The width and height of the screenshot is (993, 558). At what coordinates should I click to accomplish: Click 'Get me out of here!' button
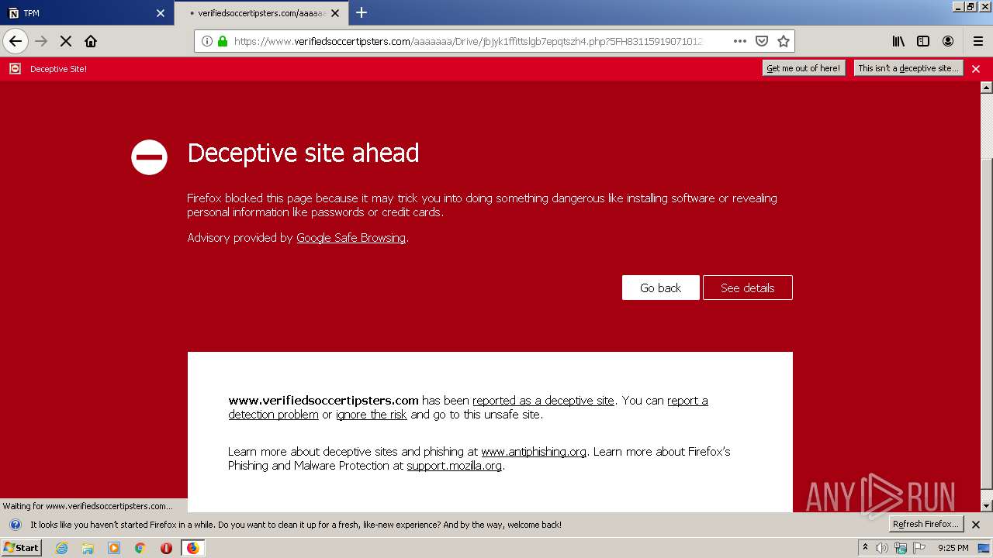[803, 68]
